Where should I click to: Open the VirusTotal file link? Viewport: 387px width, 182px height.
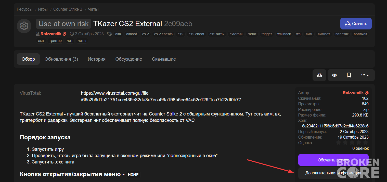coord(161,96)
